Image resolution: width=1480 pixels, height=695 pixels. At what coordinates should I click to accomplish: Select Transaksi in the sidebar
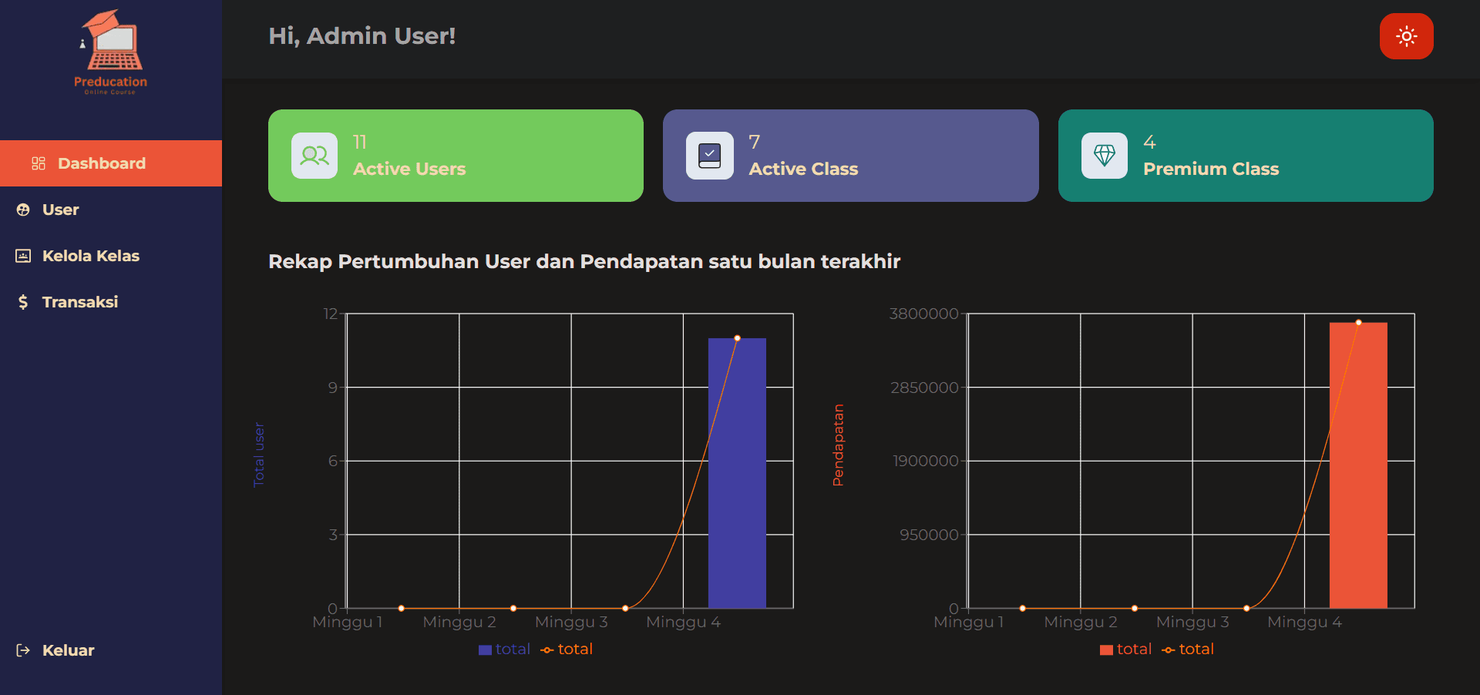tap(79, 302)
